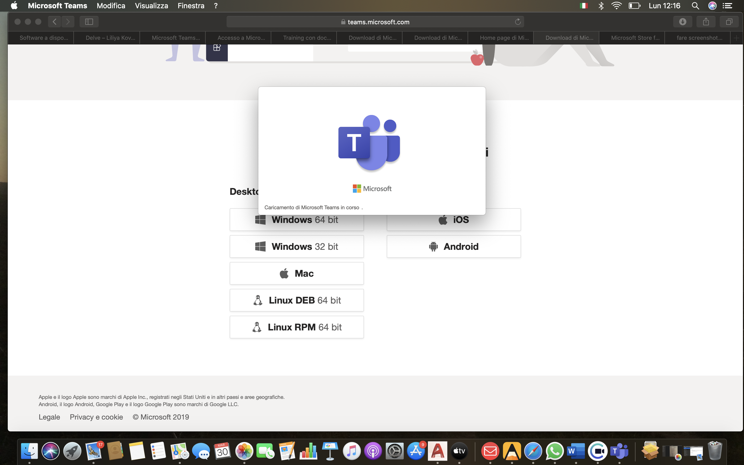This screenshot has height=465, width=744.
Task: Open the Microsoft Teams app menu
Action: (x=58, y=5)
